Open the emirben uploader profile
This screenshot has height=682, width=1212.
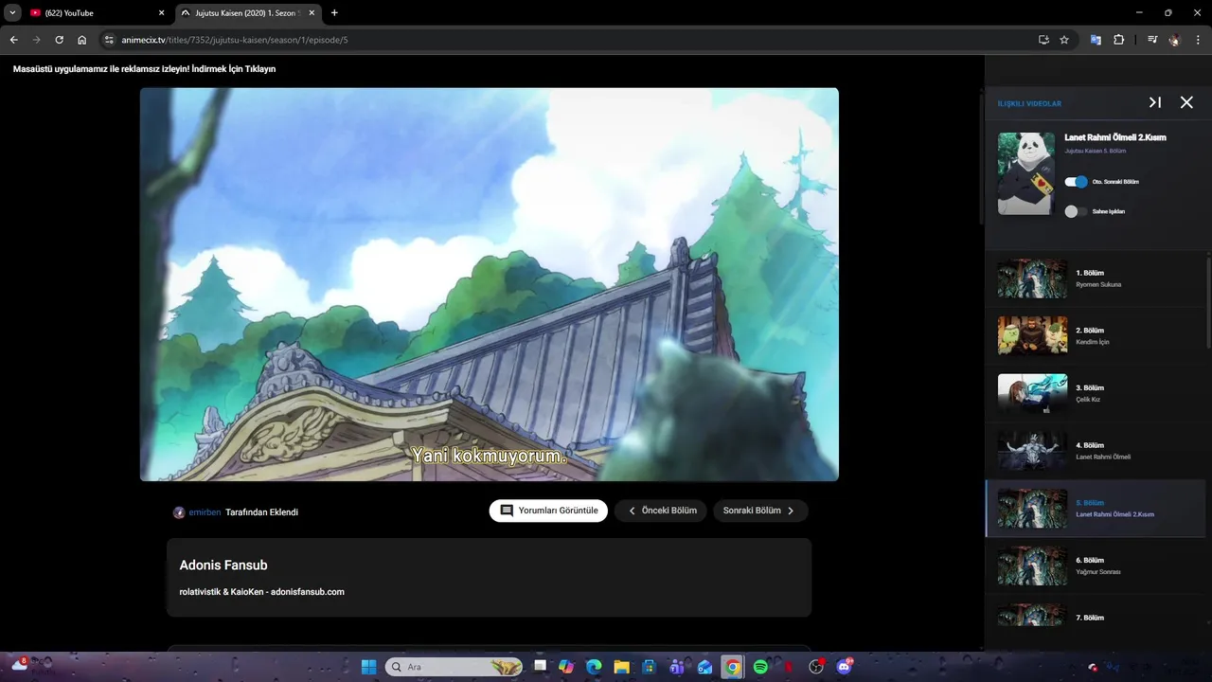[x=205, y=511]
